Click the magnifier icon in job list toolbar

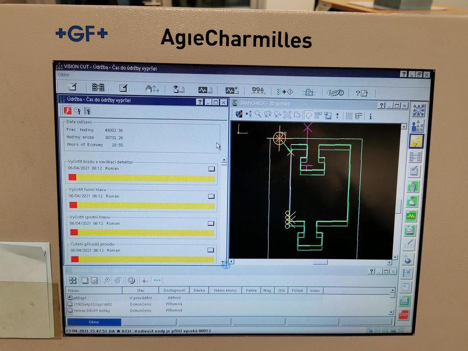[106, 280]
